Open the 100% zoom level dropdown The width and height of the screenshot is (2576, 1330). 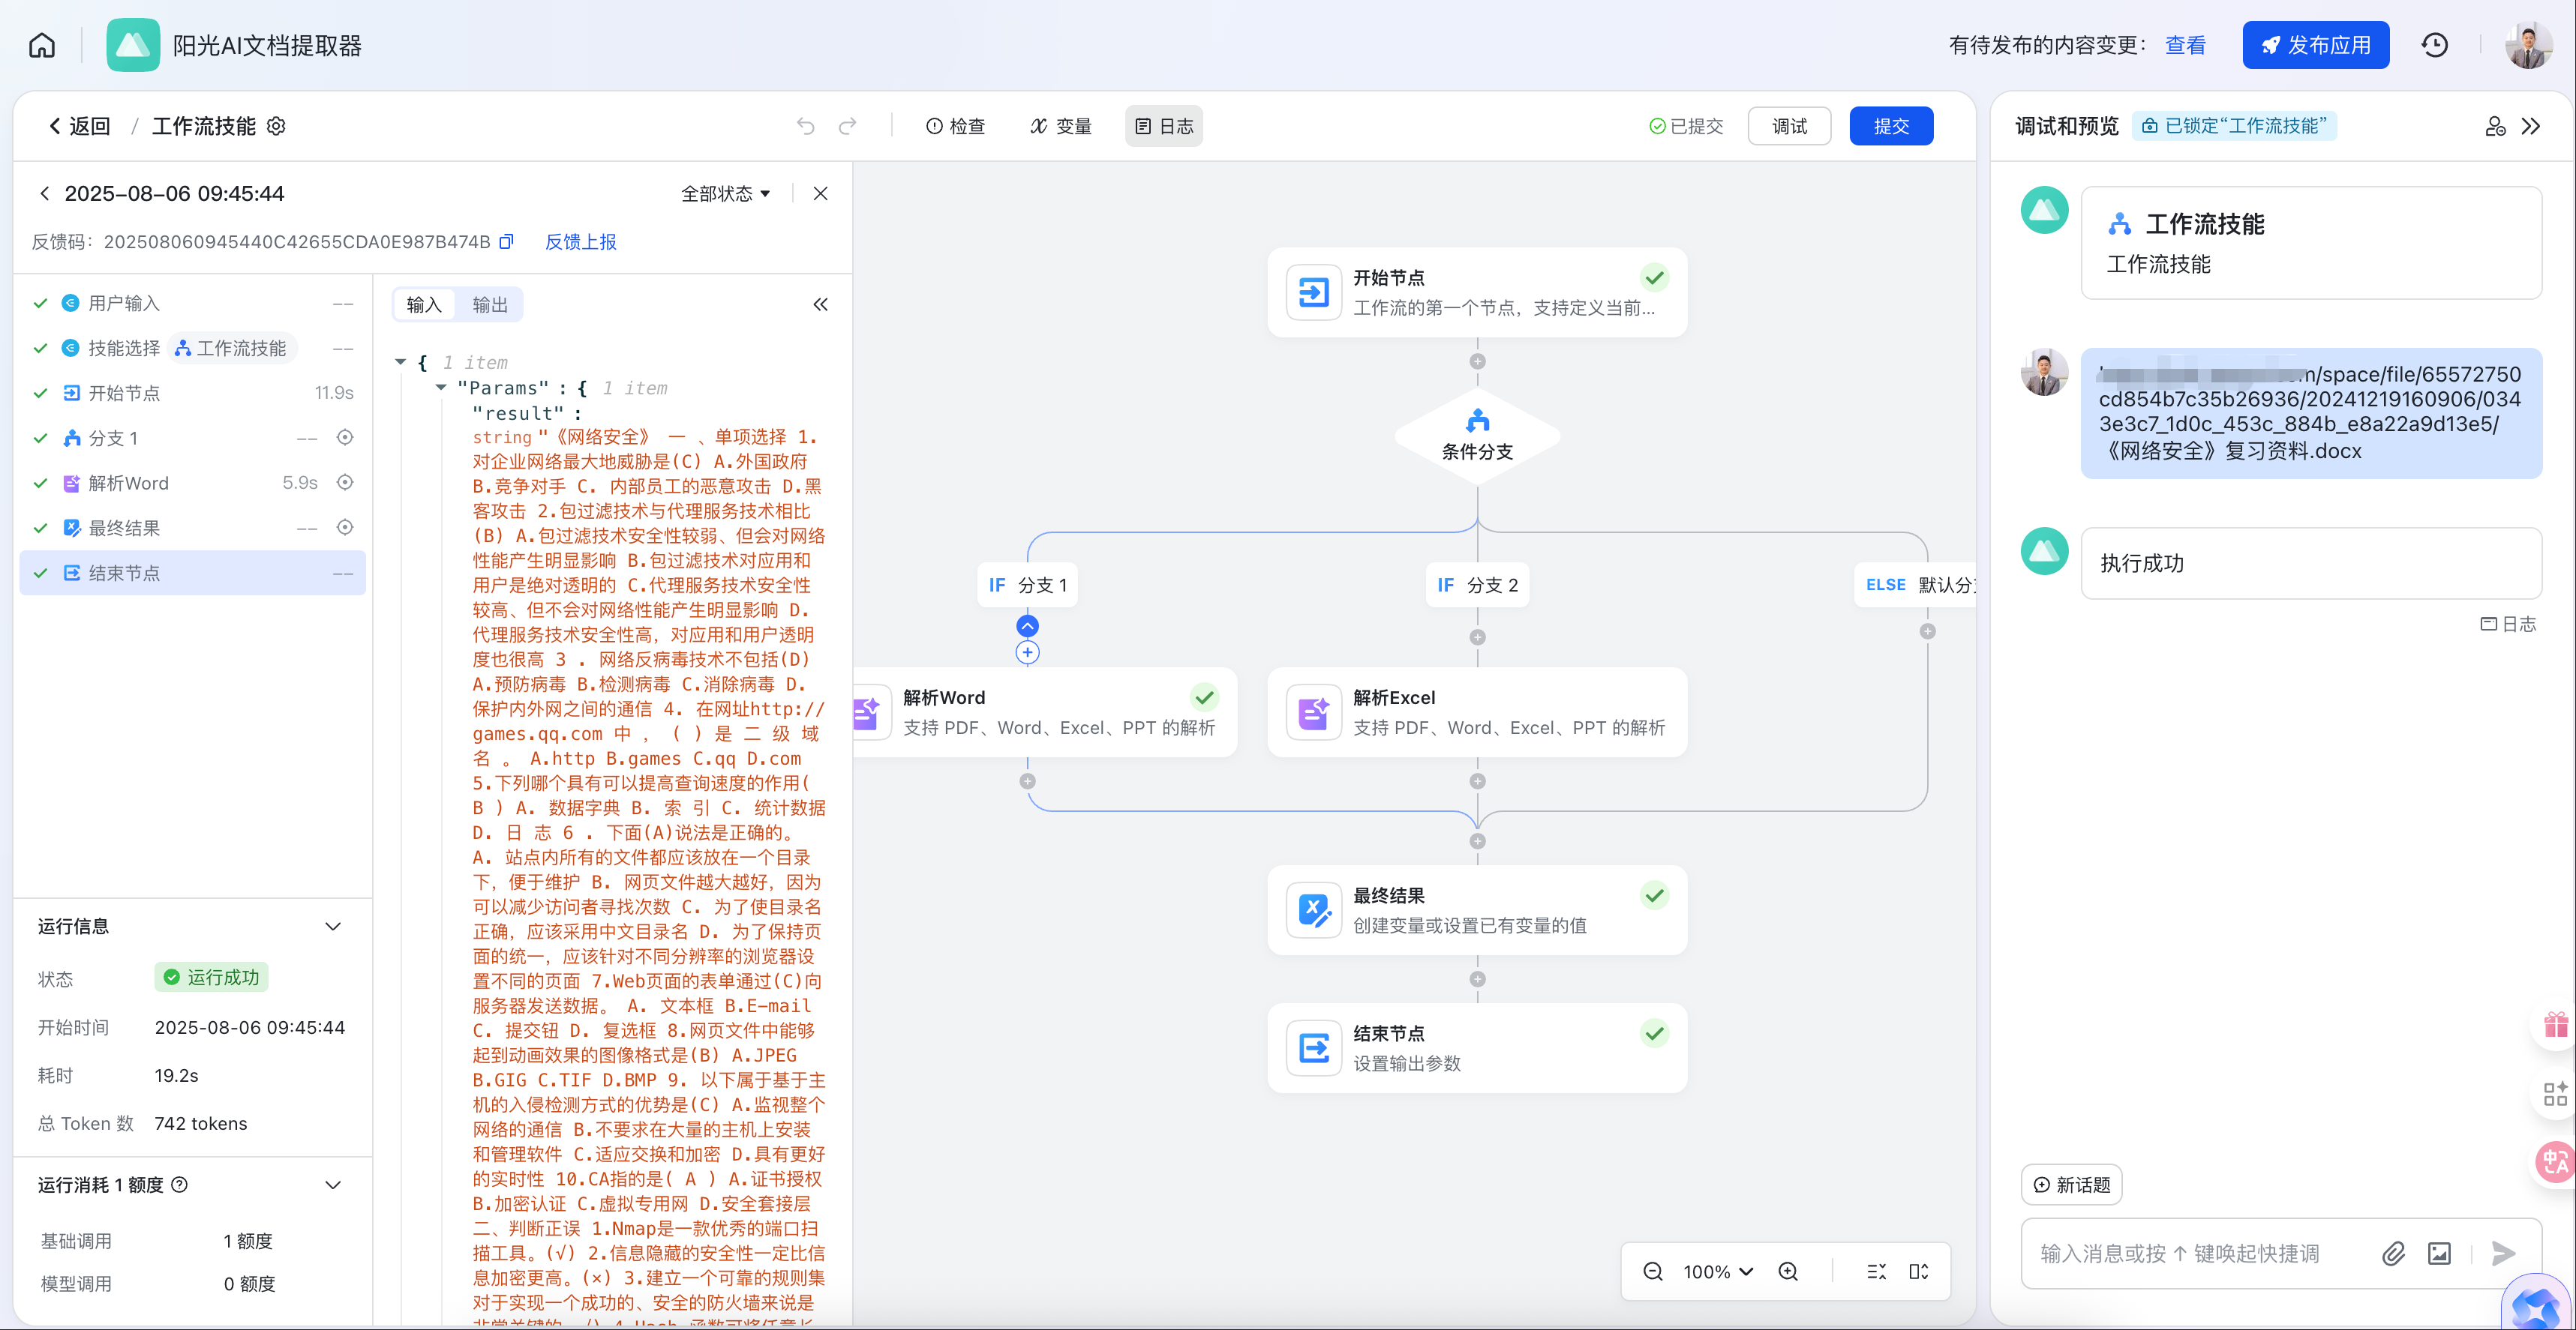click(1718, 1271)
